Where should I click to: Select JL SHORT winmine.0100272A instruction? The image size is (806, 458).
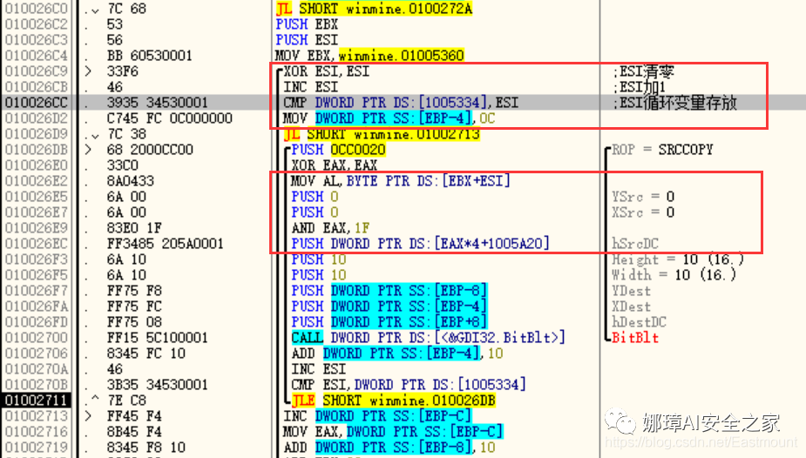click(374, 9)
